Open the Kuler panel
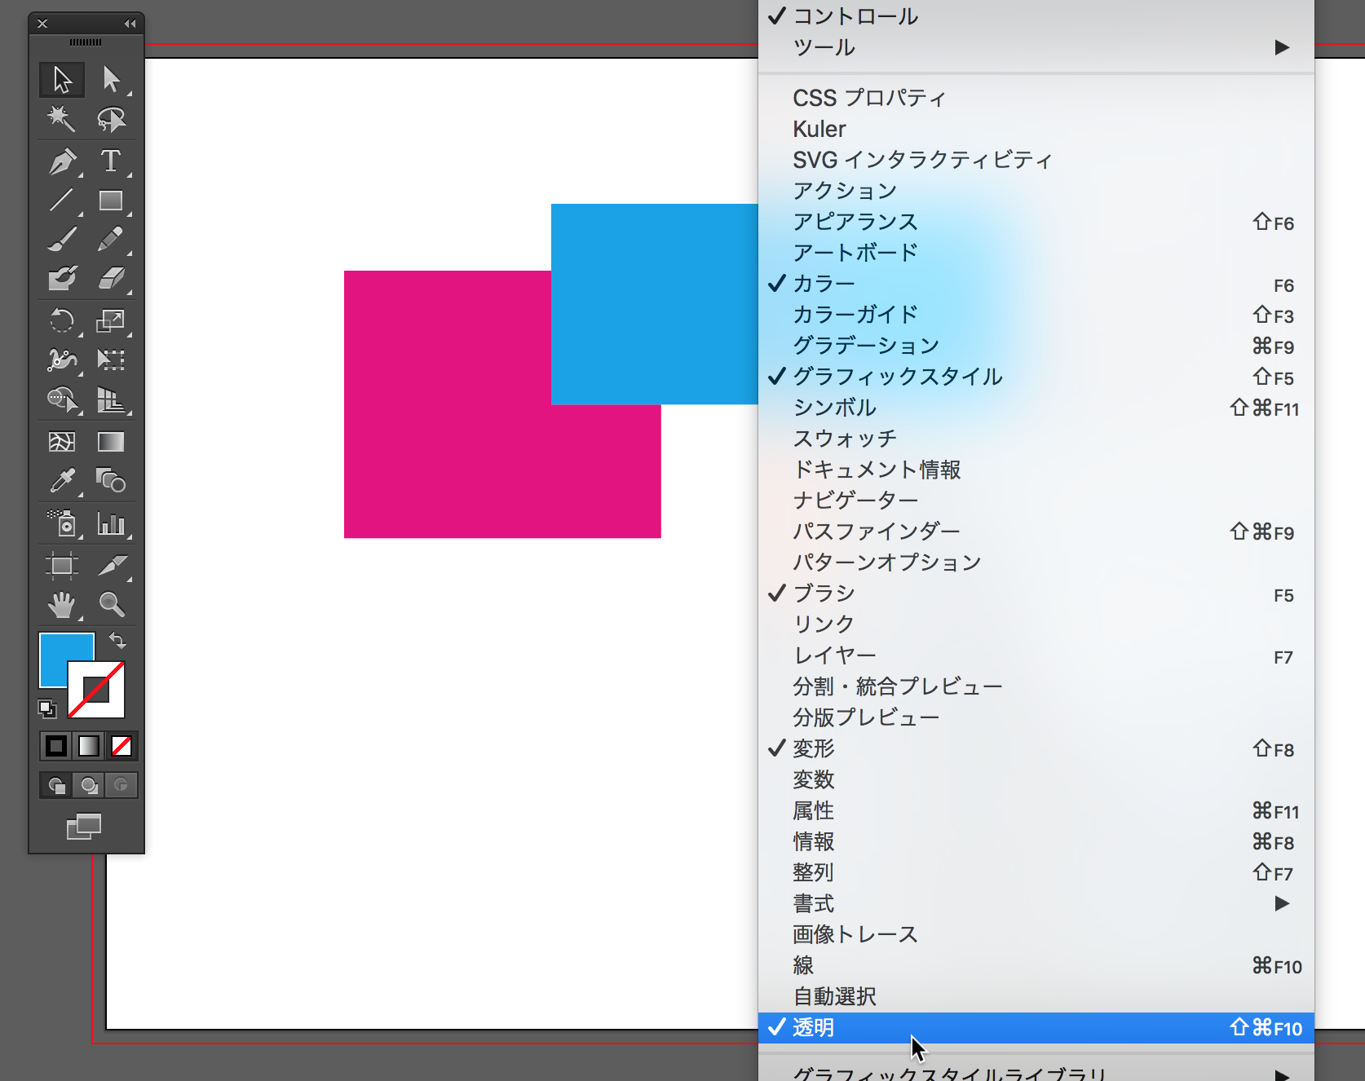Viewport: 1365px width, 1081px height. click(1036, 129)
